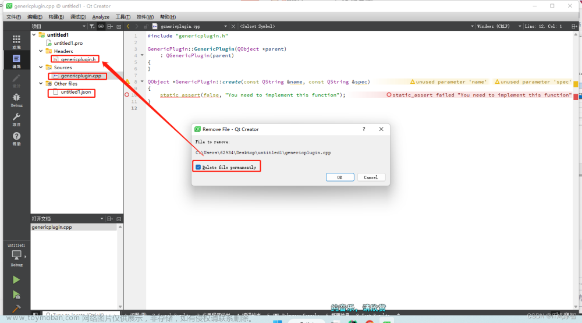Click the project tree filter icon
Image resolution: width=582 pixels, height=323 pixels.
pos(92,26)
